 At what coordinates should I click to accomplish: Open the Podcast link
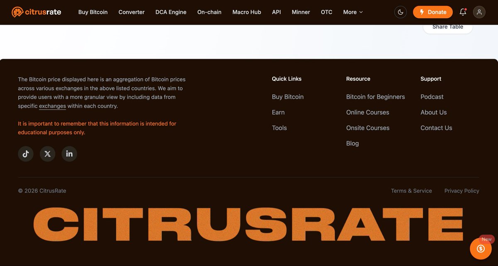pyautogui.click(x=432, y=97)
